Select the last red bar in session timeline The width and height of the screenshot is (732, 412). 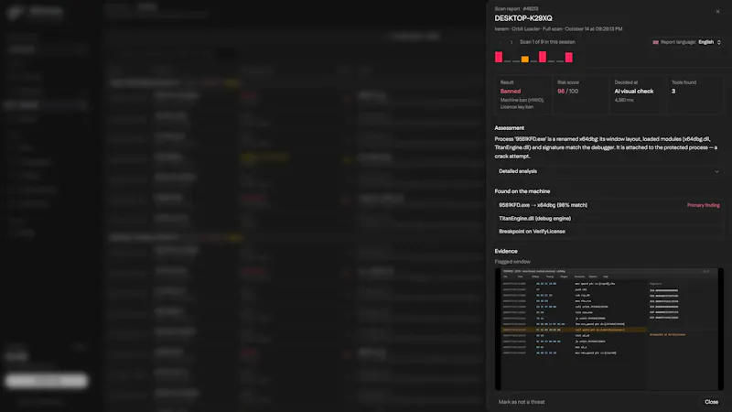point(568,58)
